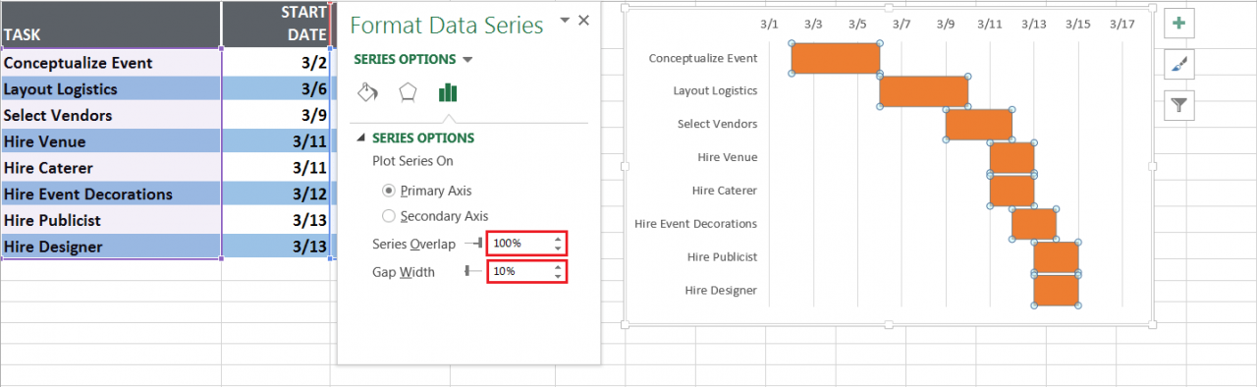
Task: Open the task pane options arrow
Action: click(x=565, y=20)
